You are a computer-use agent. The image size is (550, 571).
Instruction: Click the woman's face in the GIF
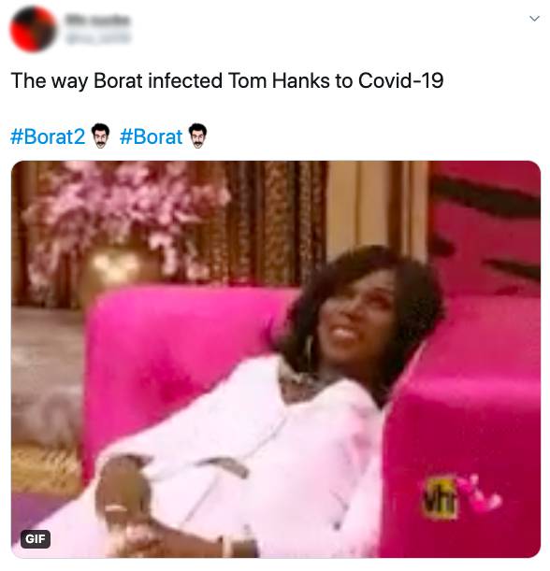tap(353, 311)
